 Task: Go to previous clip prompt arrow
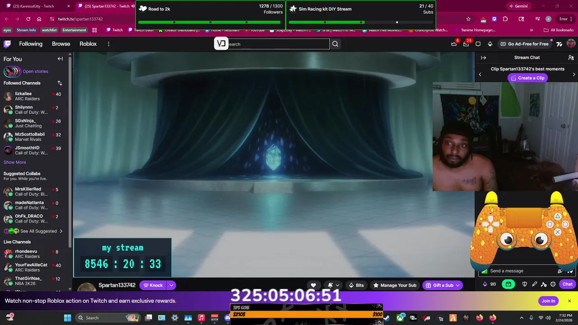pos(480,74)
